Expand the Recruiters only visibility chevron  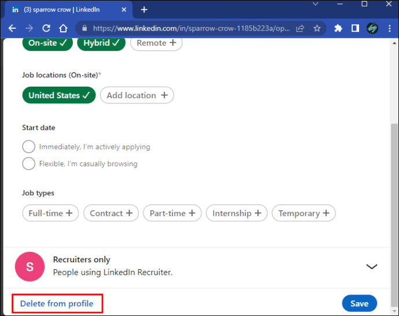371,266
